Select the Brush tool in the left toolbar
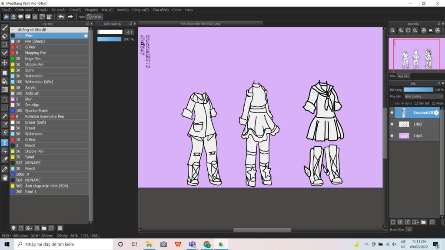This screenshot has height=250, width=445. click(5, 28)
